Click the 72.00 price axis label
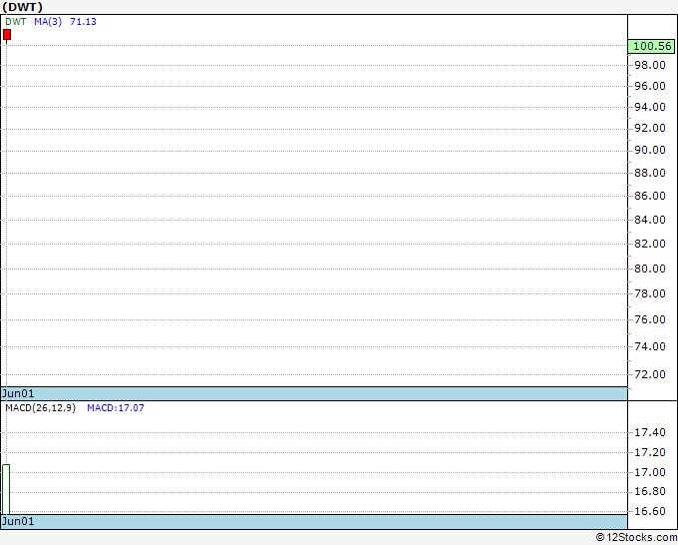Viewport: 678px width, 545px height. (650, 374)
